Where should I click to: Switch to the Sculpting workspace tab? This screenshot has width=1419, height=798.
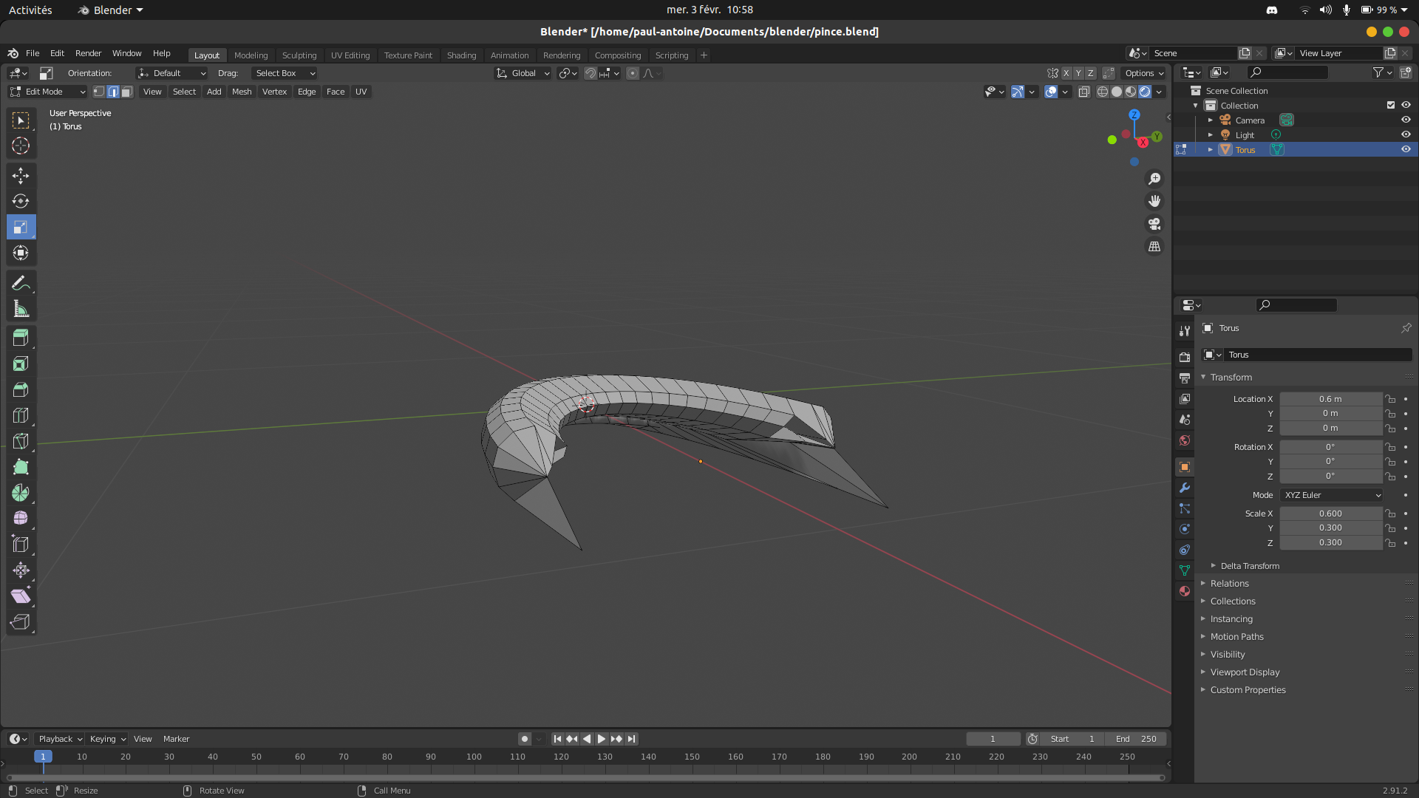point(299,55)
